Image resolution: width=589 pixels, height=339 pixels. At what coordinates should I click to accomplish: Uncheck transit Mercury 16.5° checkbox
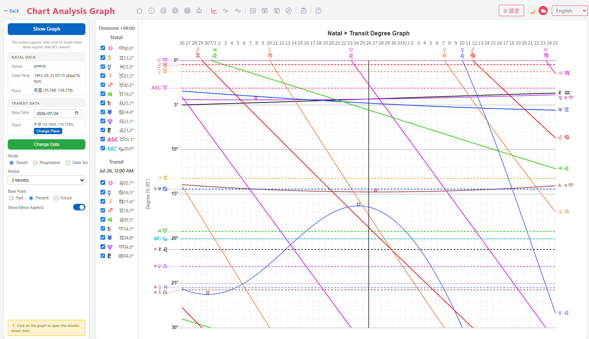(103, 192)
